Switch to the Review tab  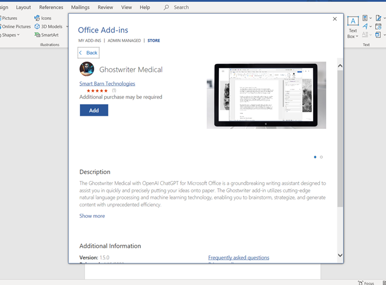click(x=105, y=7)
